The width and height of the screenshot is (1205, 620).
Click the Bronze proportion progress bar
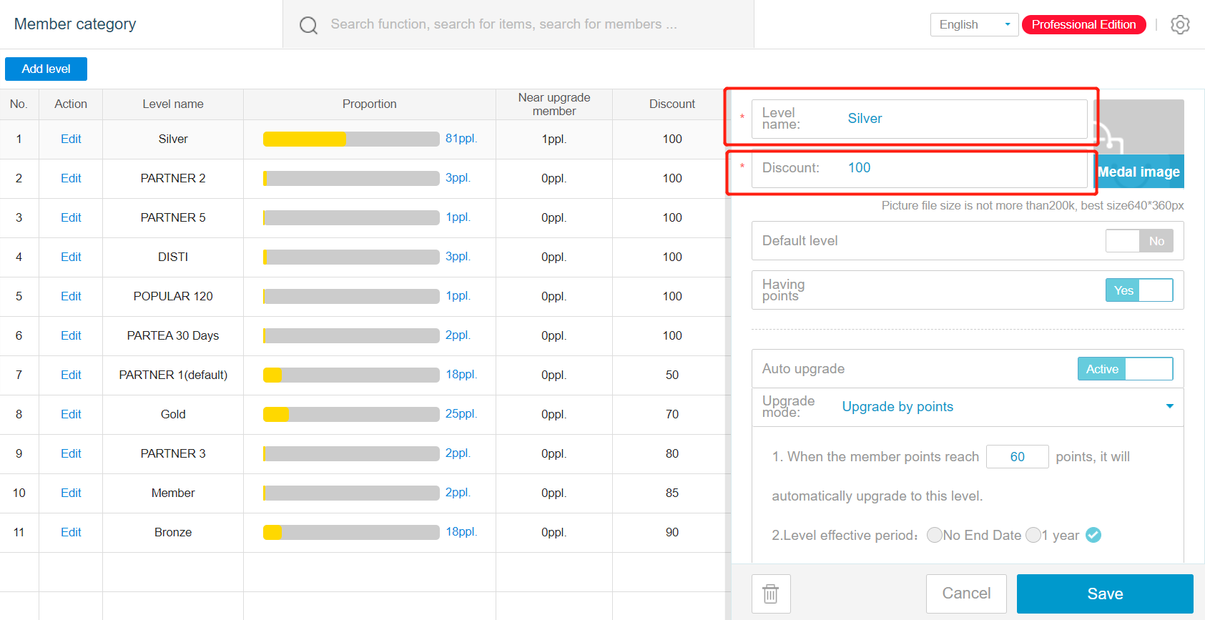(351, 532)
